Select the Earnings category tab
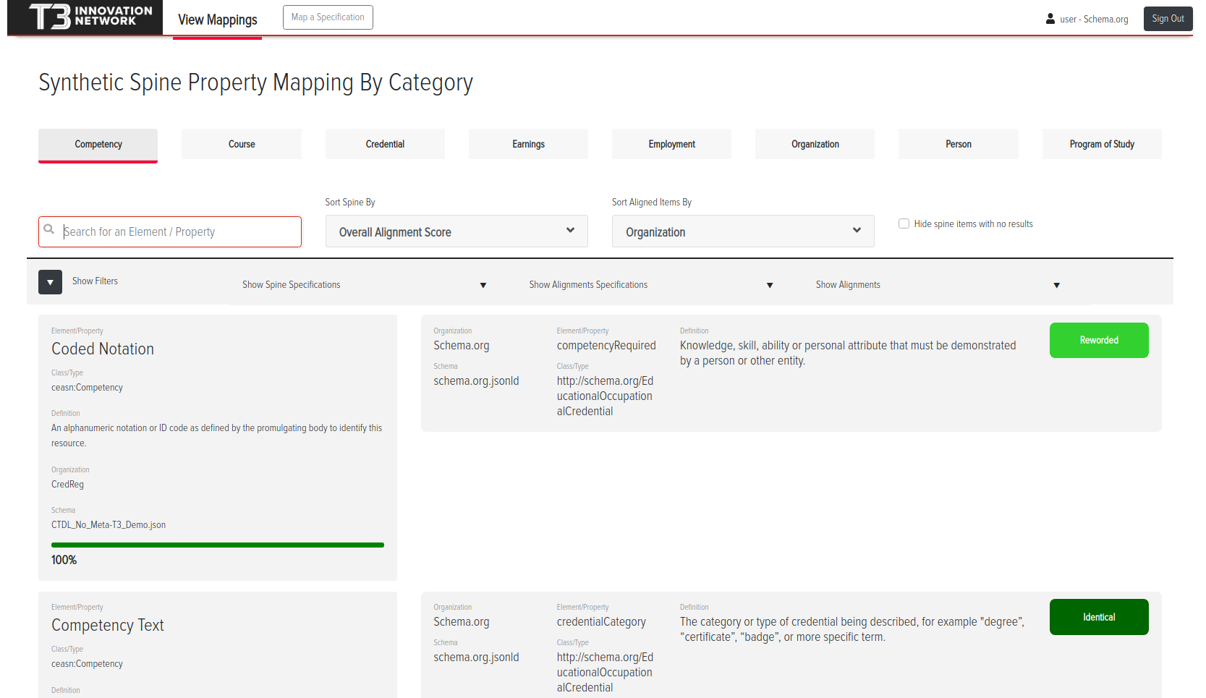Screen dimensions: 1206x698 tap(528, 144)
